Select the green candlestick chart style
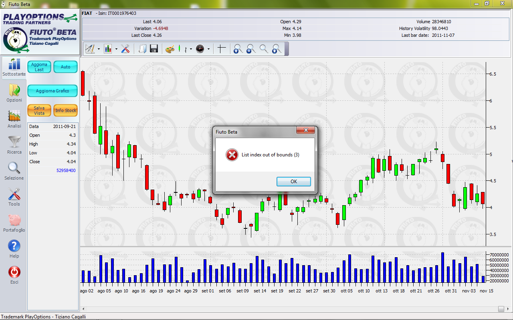This screenshot has height=320, width=513. point(180,49)
